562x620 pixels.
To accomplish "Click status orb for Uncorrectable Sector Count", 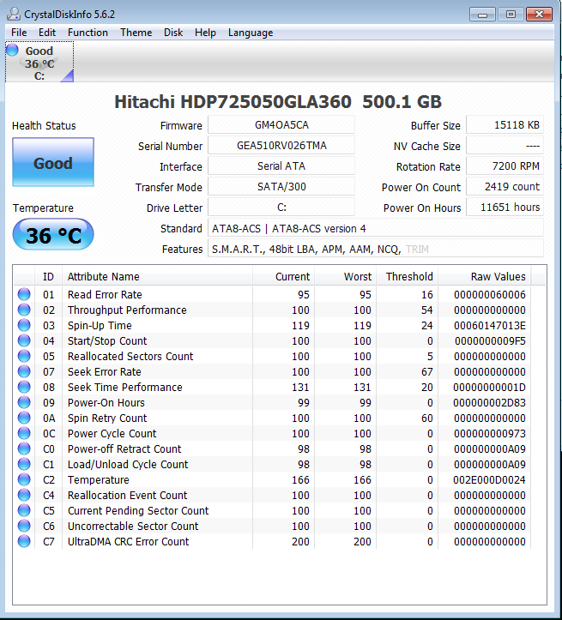I will (x=24, y=526).
